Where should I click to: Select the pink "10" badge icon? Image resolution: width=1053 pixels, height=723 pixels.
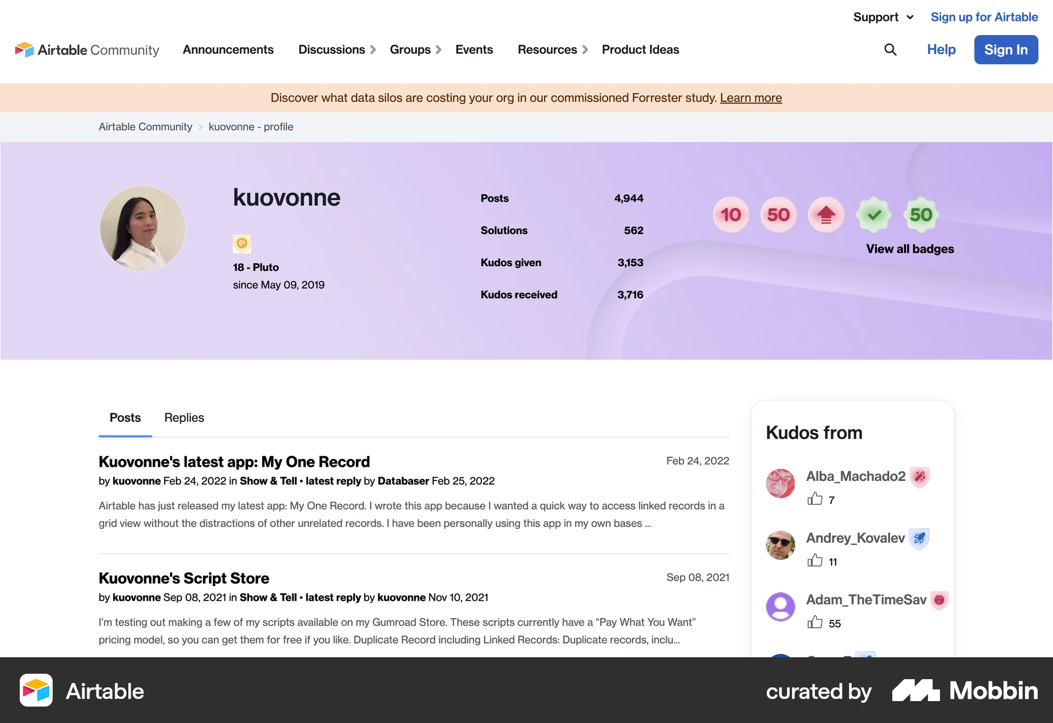[731, 215]
